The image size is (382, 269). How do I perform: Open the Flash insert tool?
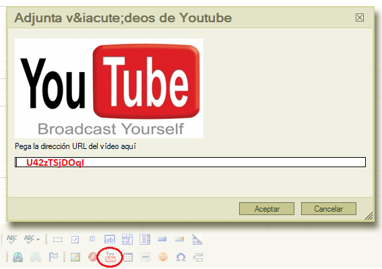(x=92, y=257)
